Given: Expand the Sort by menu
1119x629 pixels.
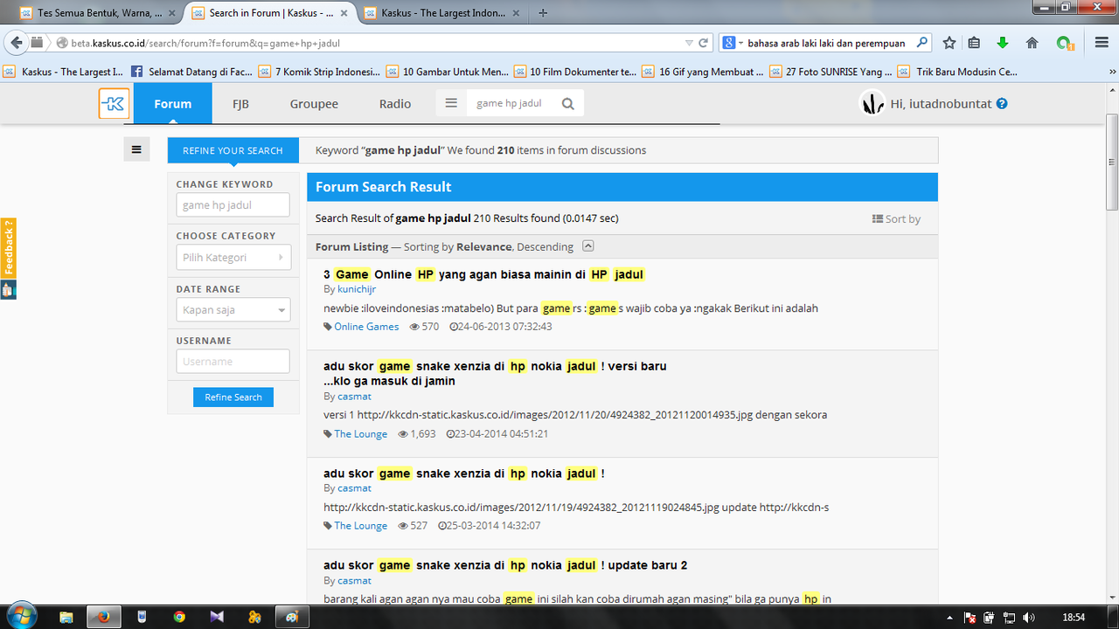Looking at the screenshot, I should 896,218.
